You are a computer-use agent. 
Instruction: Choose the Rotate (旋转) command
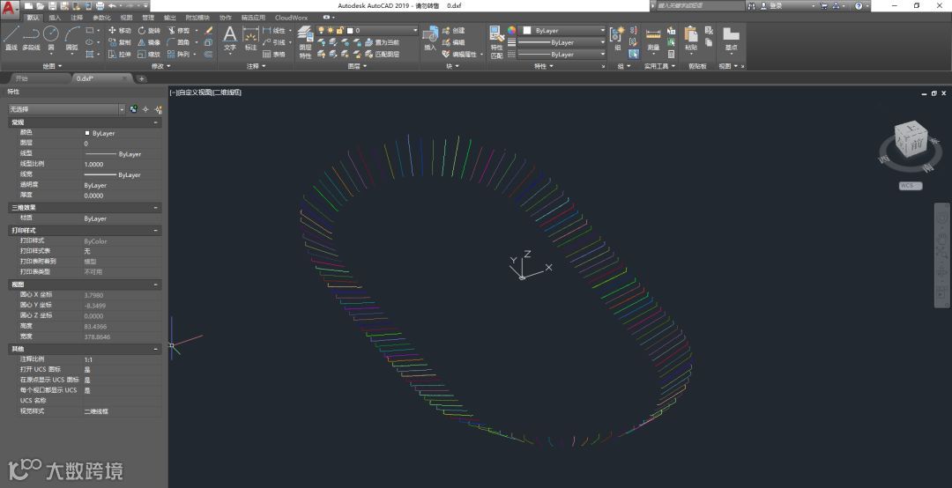149,30
